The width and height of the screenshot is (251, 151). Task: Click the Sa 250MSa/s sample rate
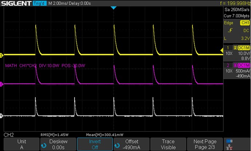[x=237, y=9]
